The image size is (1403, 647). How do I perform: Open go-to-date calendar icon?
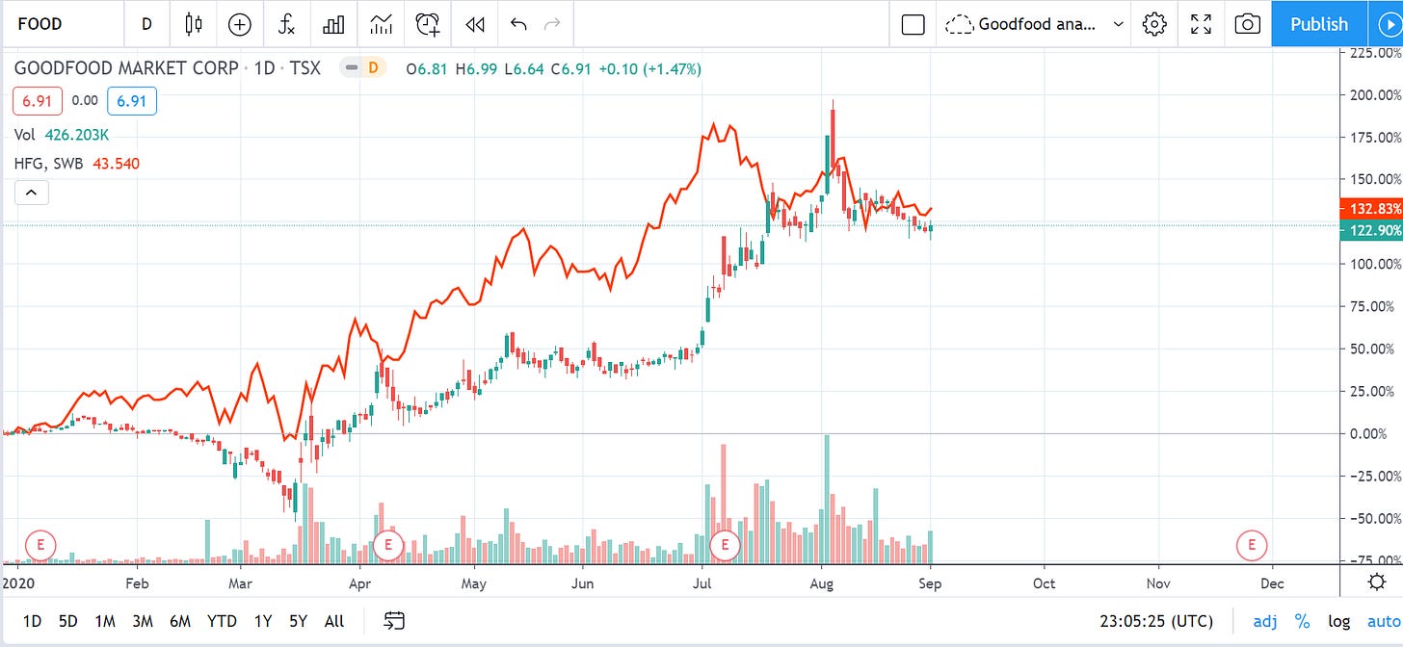tap(393, 621)
